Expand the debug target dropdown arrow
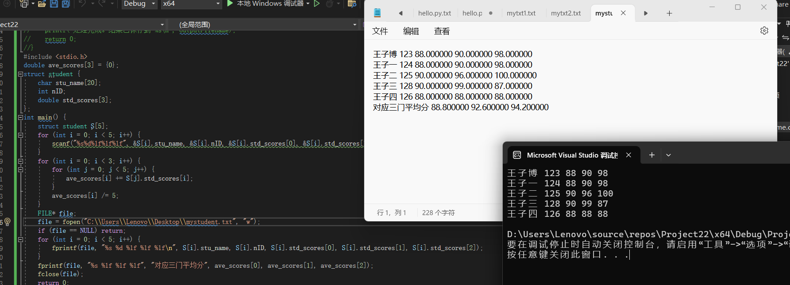The width and height of the screenshot is (790, 285). click(x=308, y=4)
